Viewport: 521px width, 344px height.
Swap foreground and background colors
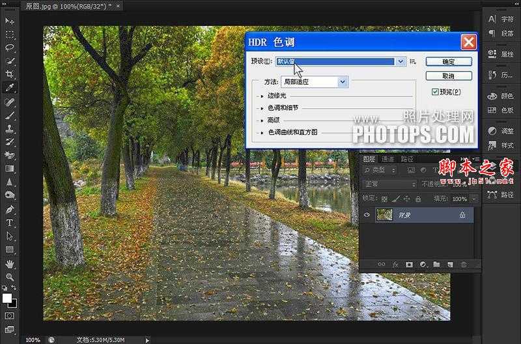pos(14,287)
